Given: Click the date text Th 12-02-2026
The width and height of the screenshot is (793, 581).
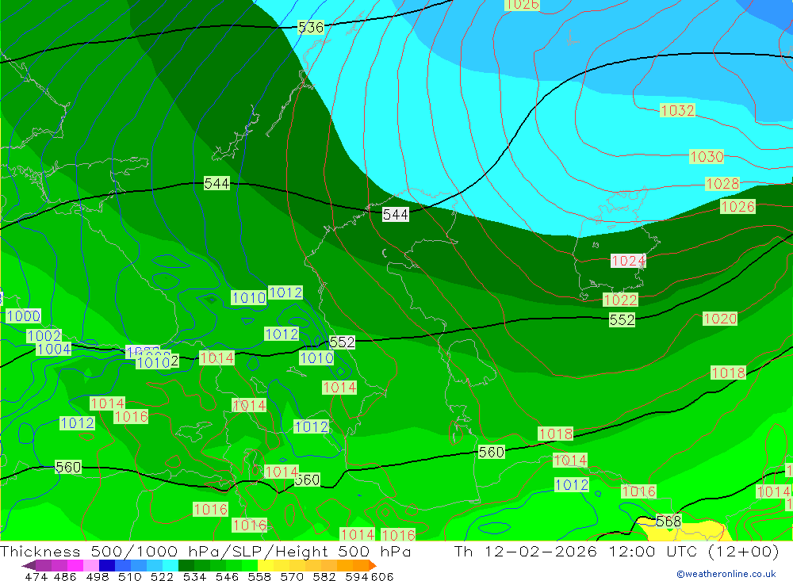Looking at the screenshot, I should pyautogui.click(x=526, y=551).
